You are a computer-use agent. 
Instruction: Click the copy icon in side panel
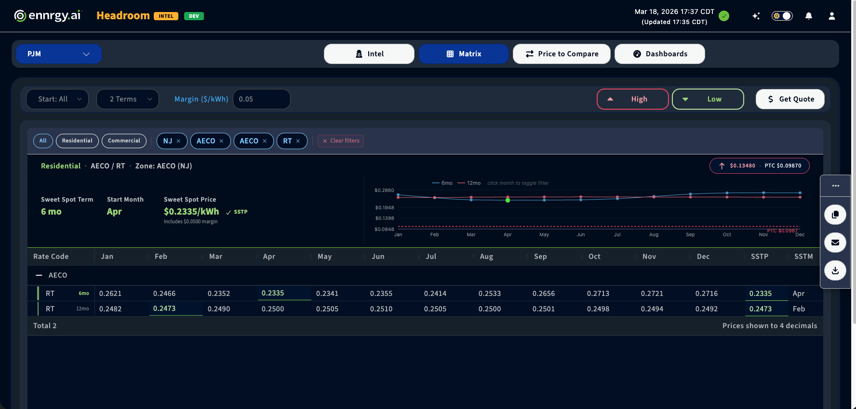pyautogui.click(x=835, y=215)
